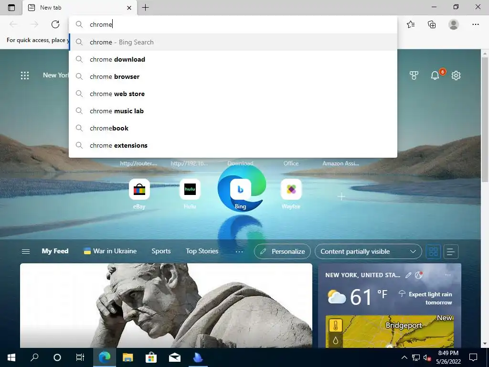Open Favorites star icon in toolbar

click(411, 24)
